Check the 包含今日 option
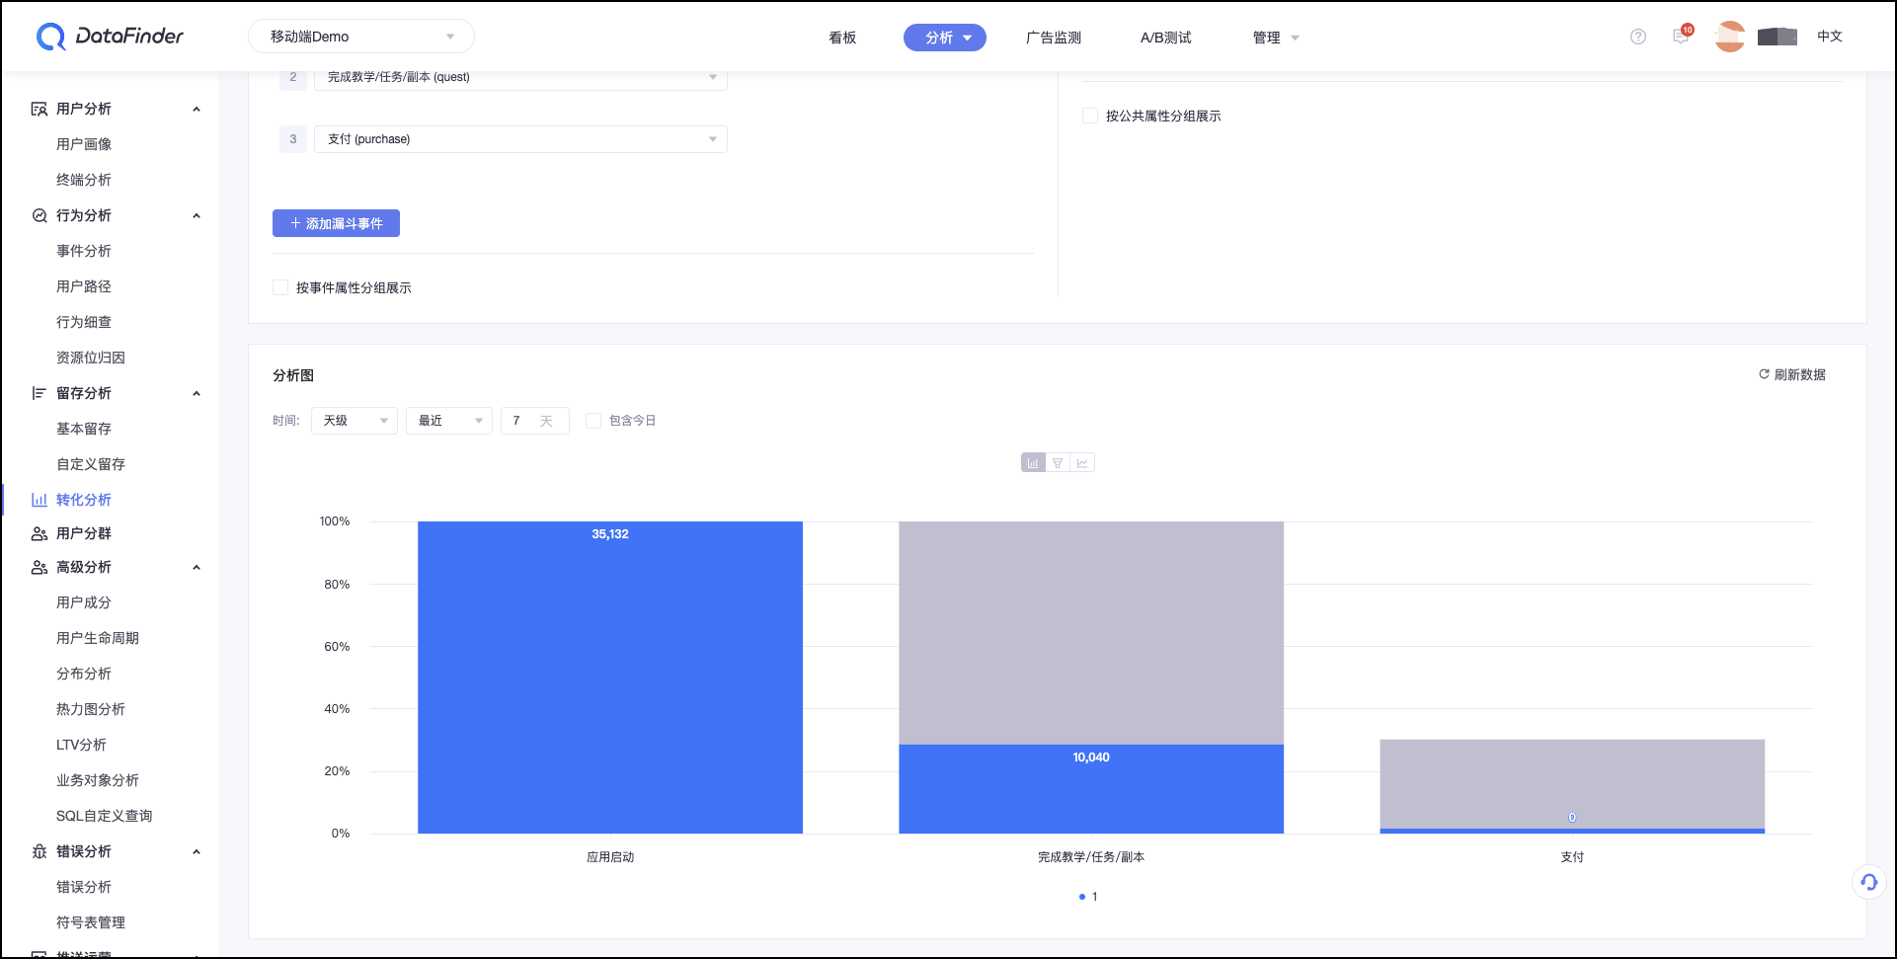The width and height of the screenshot is (1897, 959). (593, 421)
